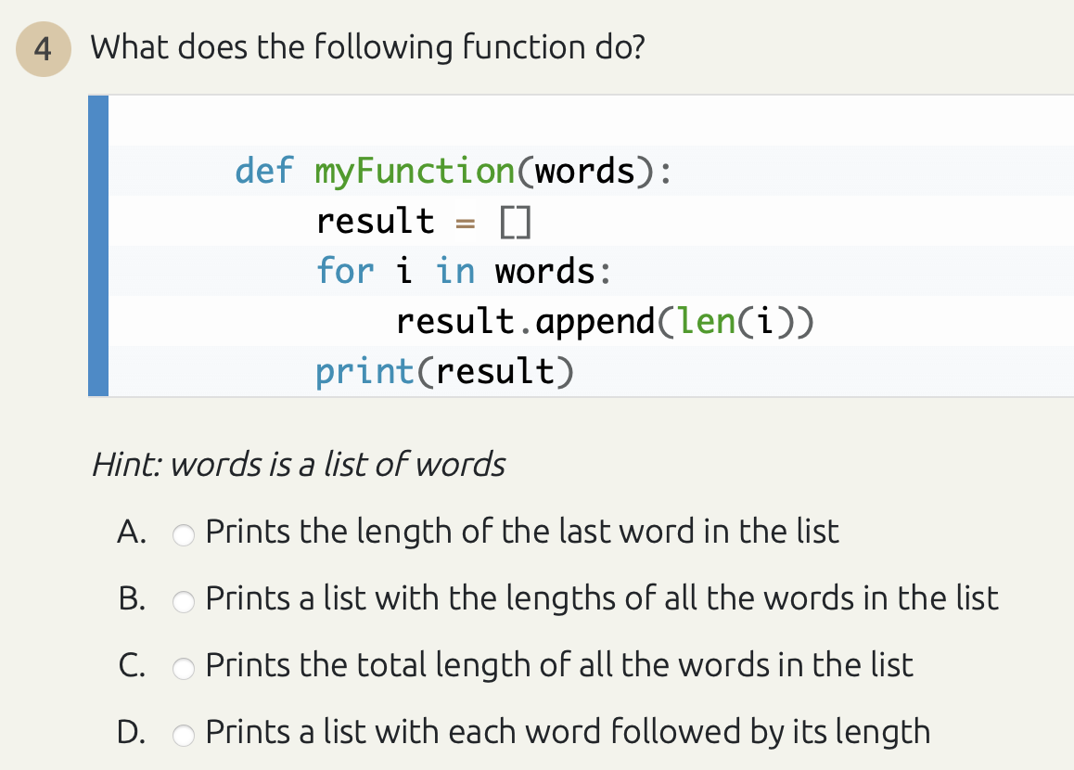
Task: Click answer text about lengths of all words
Action: [x=601, y=598]
